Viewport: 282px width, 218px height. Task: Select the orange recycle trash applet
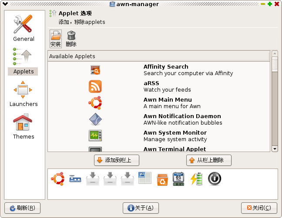tap(162, 179)
